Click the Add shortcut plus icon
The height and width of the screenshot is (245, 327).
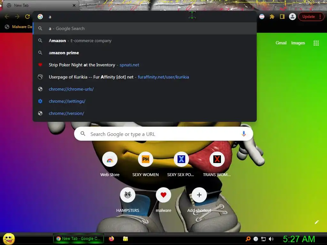[199, 195]
